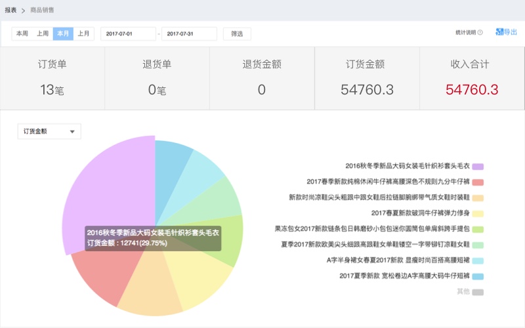Select the 本周 time range tab

click(22, 33)
